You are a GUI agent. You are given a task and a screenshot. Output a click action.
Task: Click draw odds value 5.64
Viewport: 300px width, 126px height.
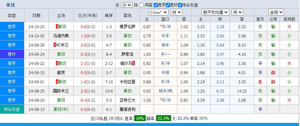pyautogui.click(x=220, y=45)
